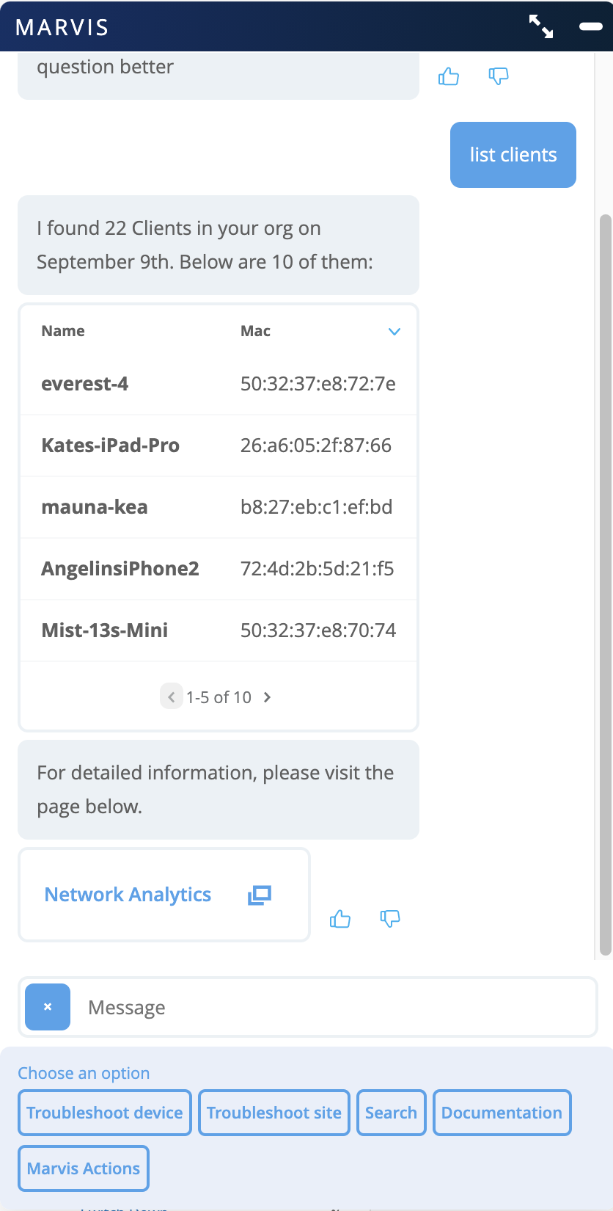The height and width of the screenshot is (1211, 613).
Task: Like the client list response
Action: point(340,919)
